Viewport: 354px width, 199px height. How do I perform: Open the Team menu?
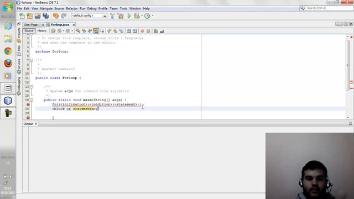pos(113,9)
